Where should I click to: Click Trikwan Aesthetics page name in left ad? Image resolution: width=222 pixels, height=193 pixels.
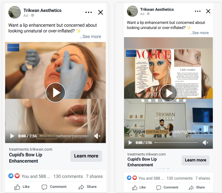tap(42, 10)
